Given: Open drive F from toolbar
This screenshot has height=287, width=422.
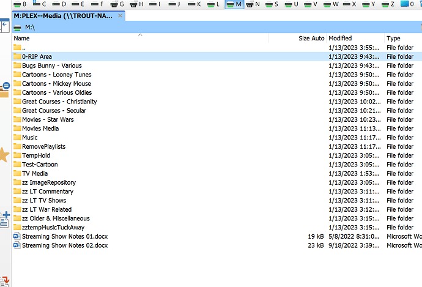Looking at the screenshot, I should [x=97, y=4].
